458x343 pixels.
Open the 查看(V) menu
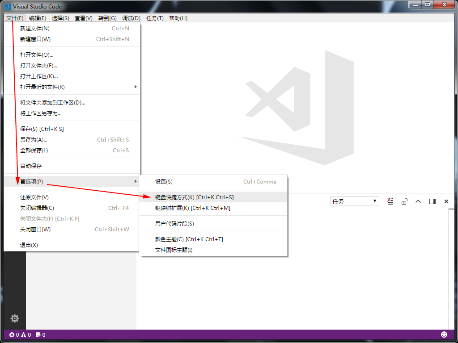[x=84, y=18]
